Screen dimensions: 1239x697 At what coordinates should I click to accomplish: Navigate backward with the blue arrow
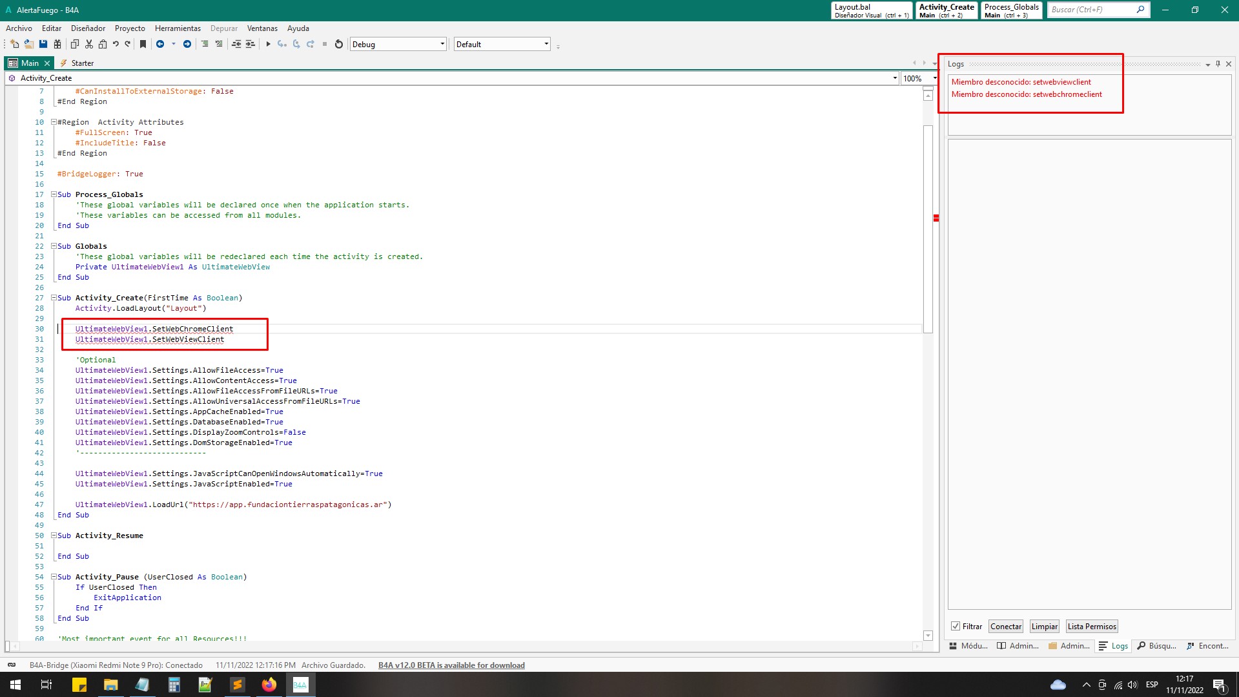click(x=160, y=44)
